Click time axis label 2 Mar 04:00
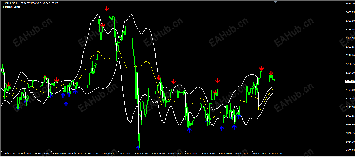This screenshot has height=157, width=355. [x=108, y=154]
